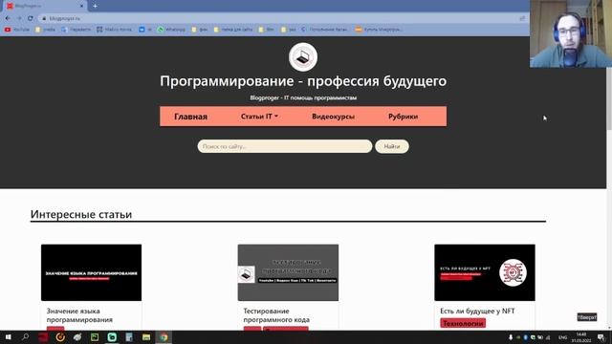Image resolution: width=612 pixels, height=344 pixels.
Task: Go to 'Главная' menu item
Action: [190, 117]
